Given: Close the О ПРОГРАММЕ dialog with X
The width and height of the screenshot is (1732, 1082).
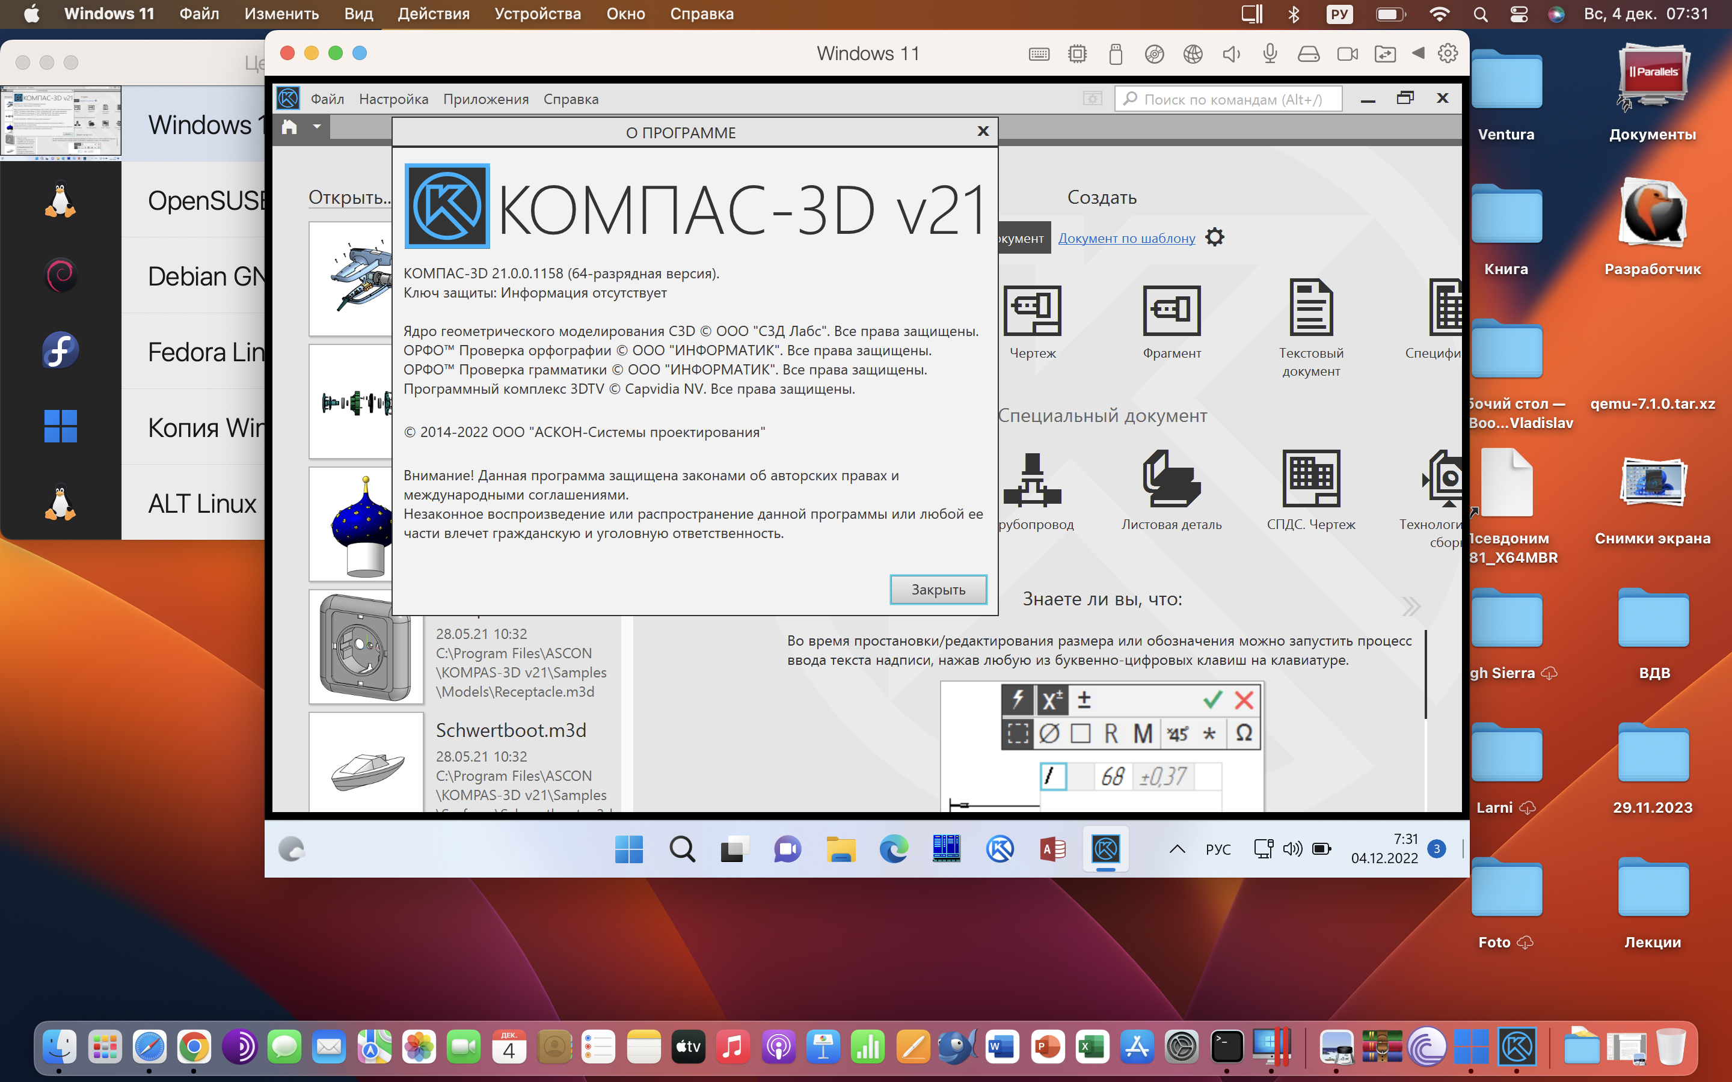Looking at the screenshot, I should 983,131.
